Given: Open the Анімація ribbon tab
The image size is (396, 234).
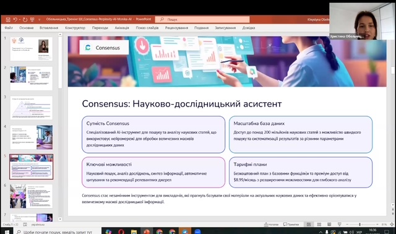Looking at the screenshot, I should pos(122,28).
